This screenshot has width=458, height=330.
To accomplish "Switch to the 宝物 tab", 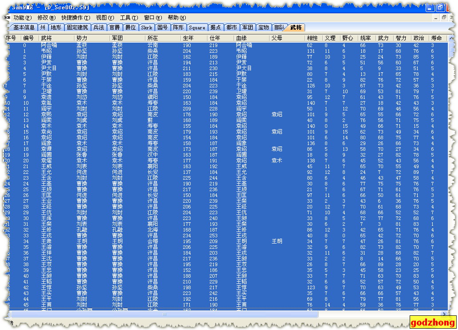I will pos(263,27).
